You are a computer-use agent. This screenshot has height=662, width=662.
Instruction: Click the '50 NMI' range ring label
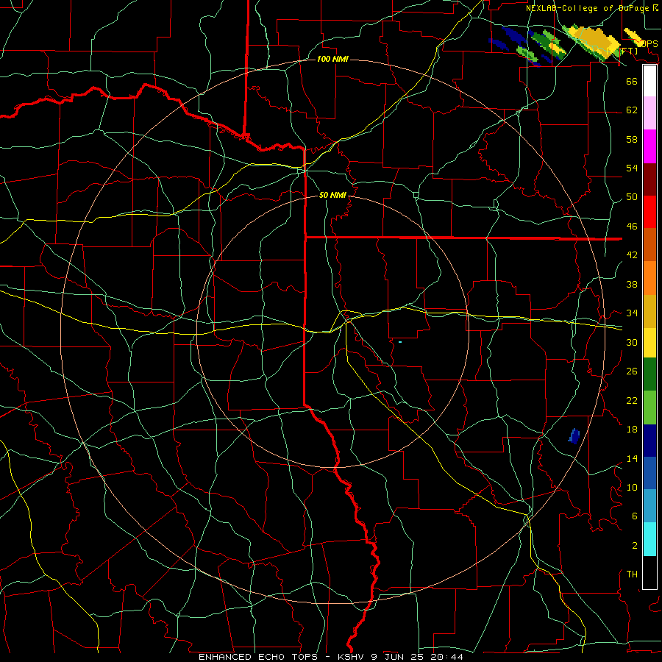click(332, 195)
